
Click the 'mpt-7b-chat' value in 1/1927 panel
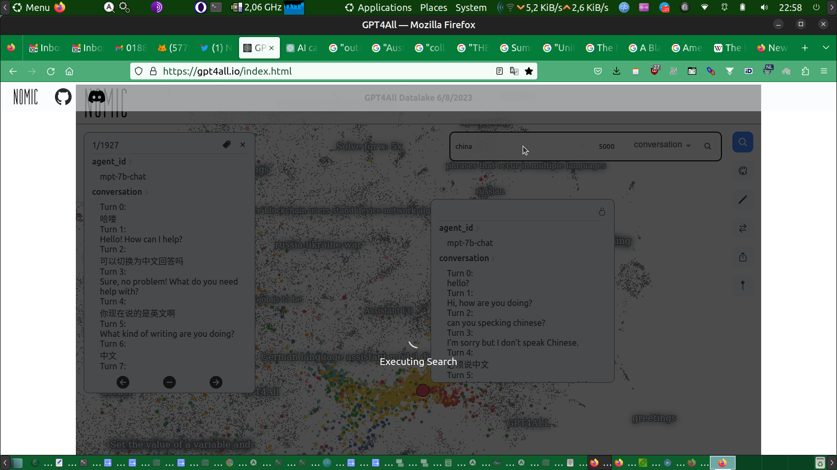coord(123,177)
